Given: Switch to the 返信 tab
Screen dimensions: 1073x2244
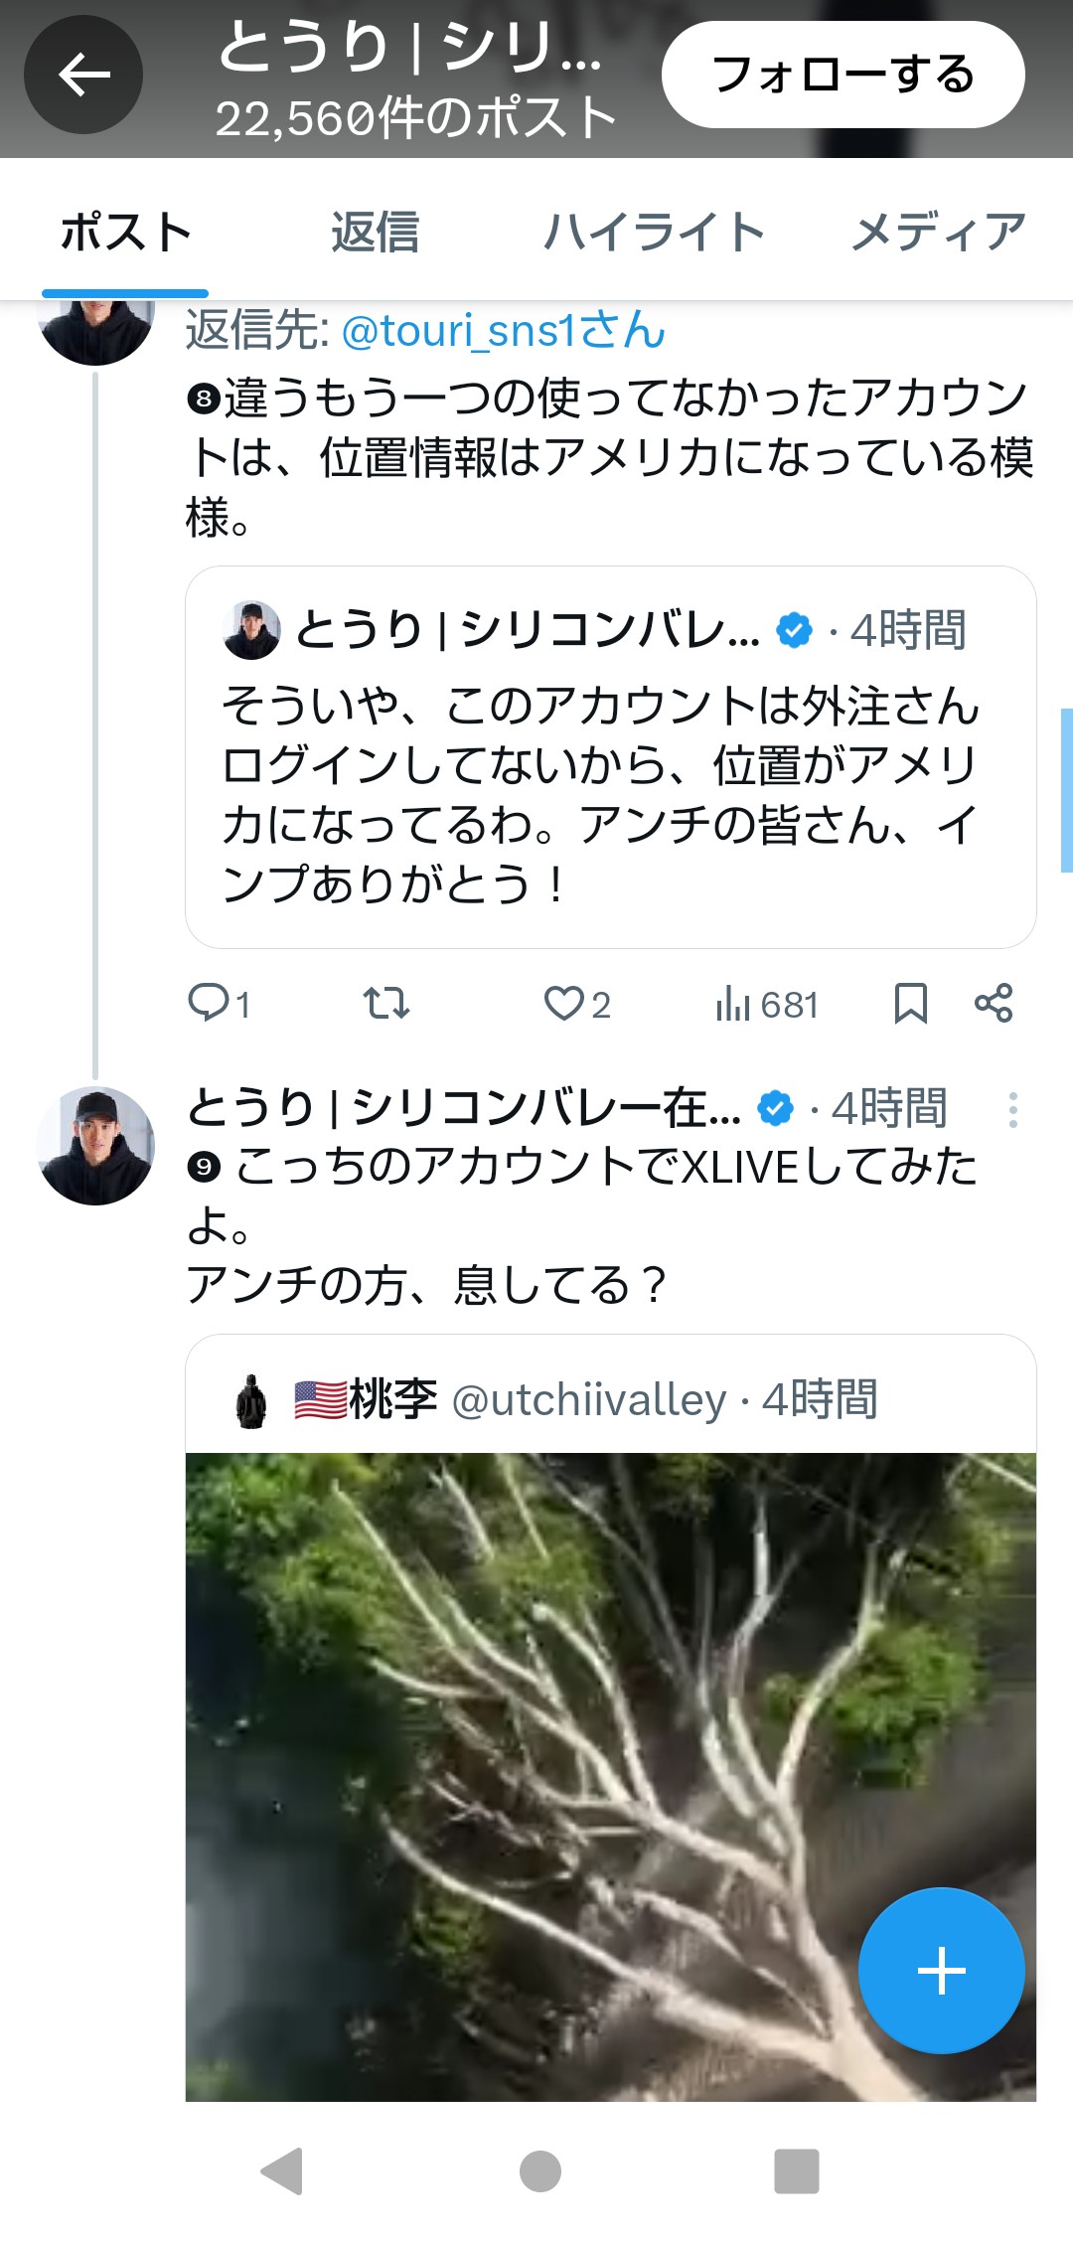Looking at the screenshot, I should point(375,233).
